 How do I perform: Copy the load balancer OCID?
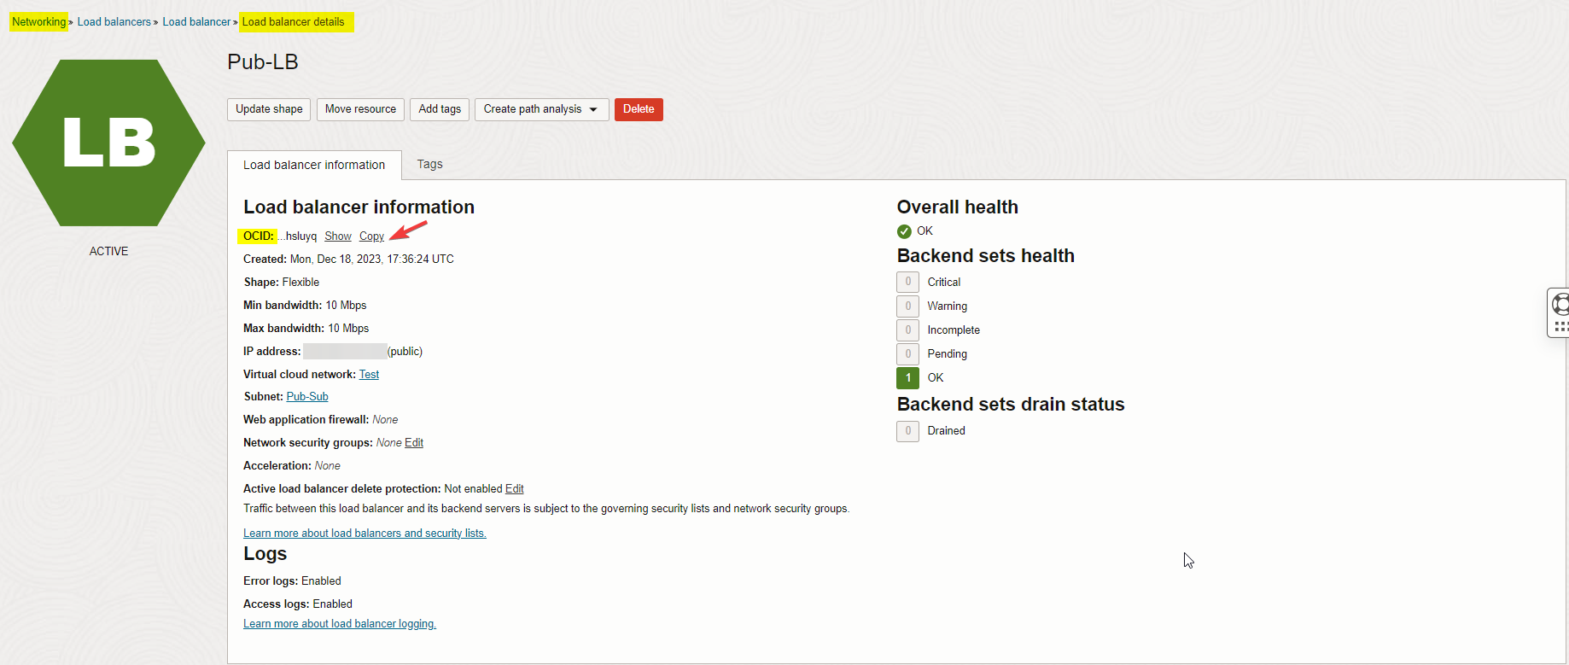[x=371, y=236]
